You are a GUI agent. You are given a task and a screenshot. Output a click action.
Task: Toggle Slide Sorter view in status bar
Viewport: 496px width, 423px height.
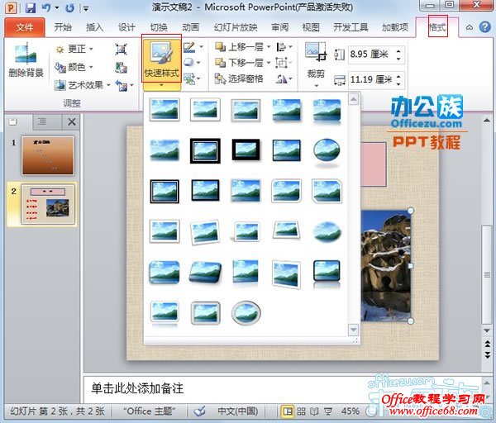(301, 411)
